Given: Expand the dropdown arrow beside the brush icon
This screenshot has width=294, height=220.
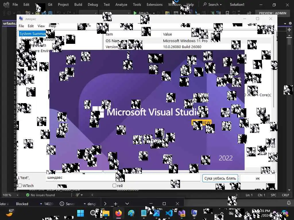Looking at the screenshot, I should [x=82, y=195].
